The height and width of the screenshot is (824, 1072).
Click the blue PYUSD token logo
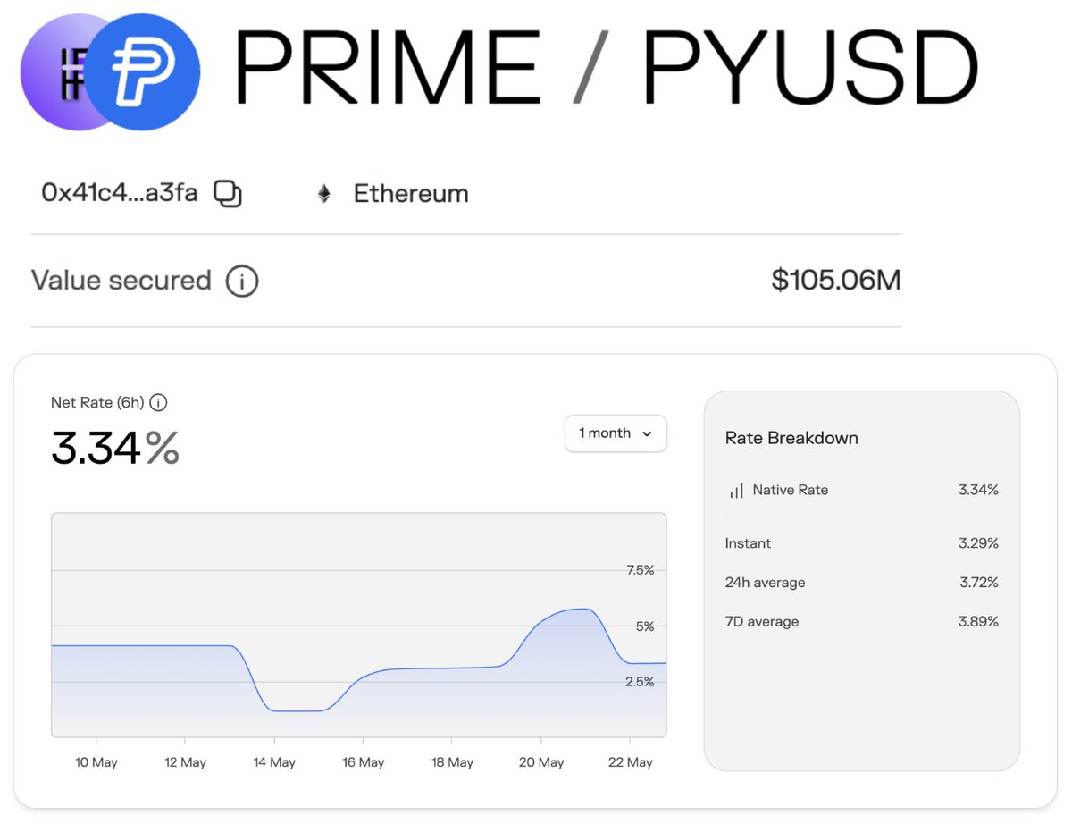(144, 71)
